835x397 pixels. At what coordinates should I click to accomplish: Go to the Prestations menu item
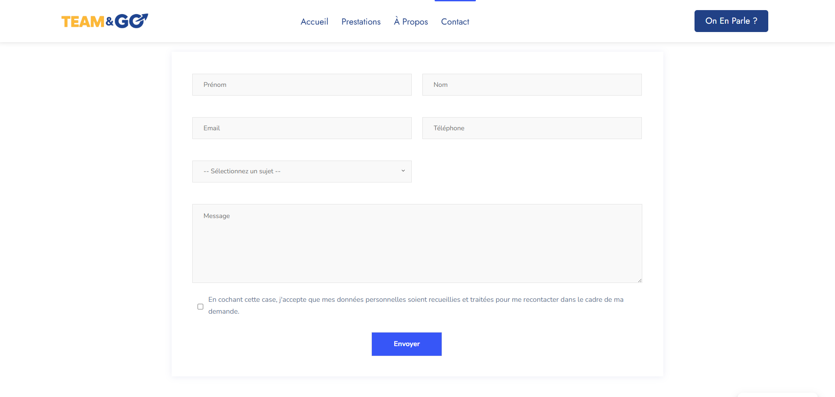pyautogui.click(x=361, y=21)
